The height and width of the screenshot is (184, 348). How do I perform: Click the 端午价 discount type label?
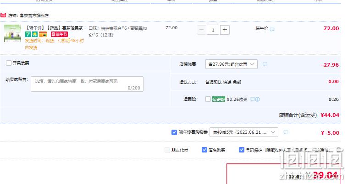pos(262,28)
